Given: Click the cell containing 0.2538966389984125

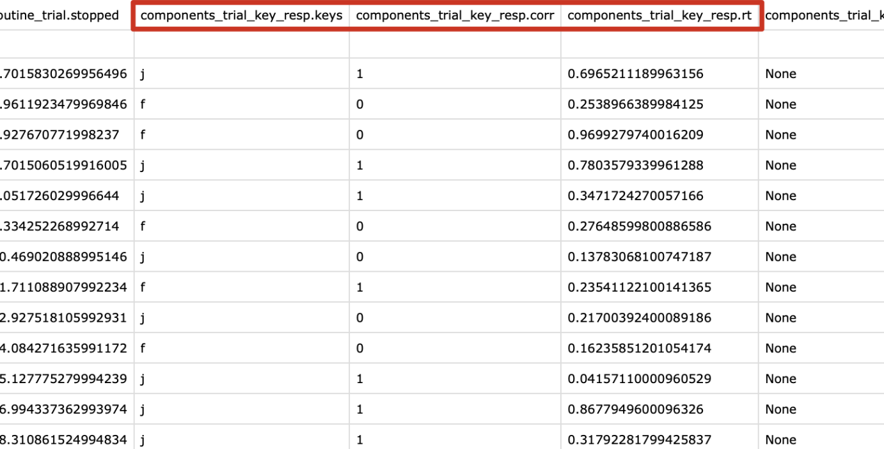Looking at the screenshot, I should tap(659, 104).
